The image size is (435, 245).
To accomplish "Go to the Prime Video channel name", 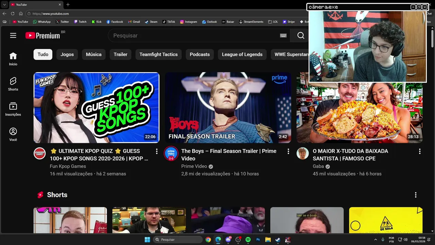I will point(194,166).
